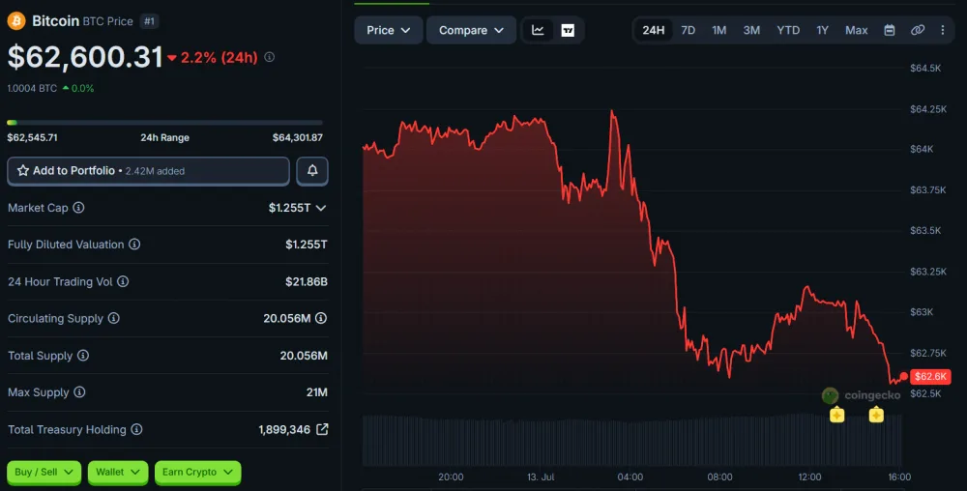Show the Market Cap info tooltip icon
The width and height of the screenshot is (967, 491).
[78, 208]
